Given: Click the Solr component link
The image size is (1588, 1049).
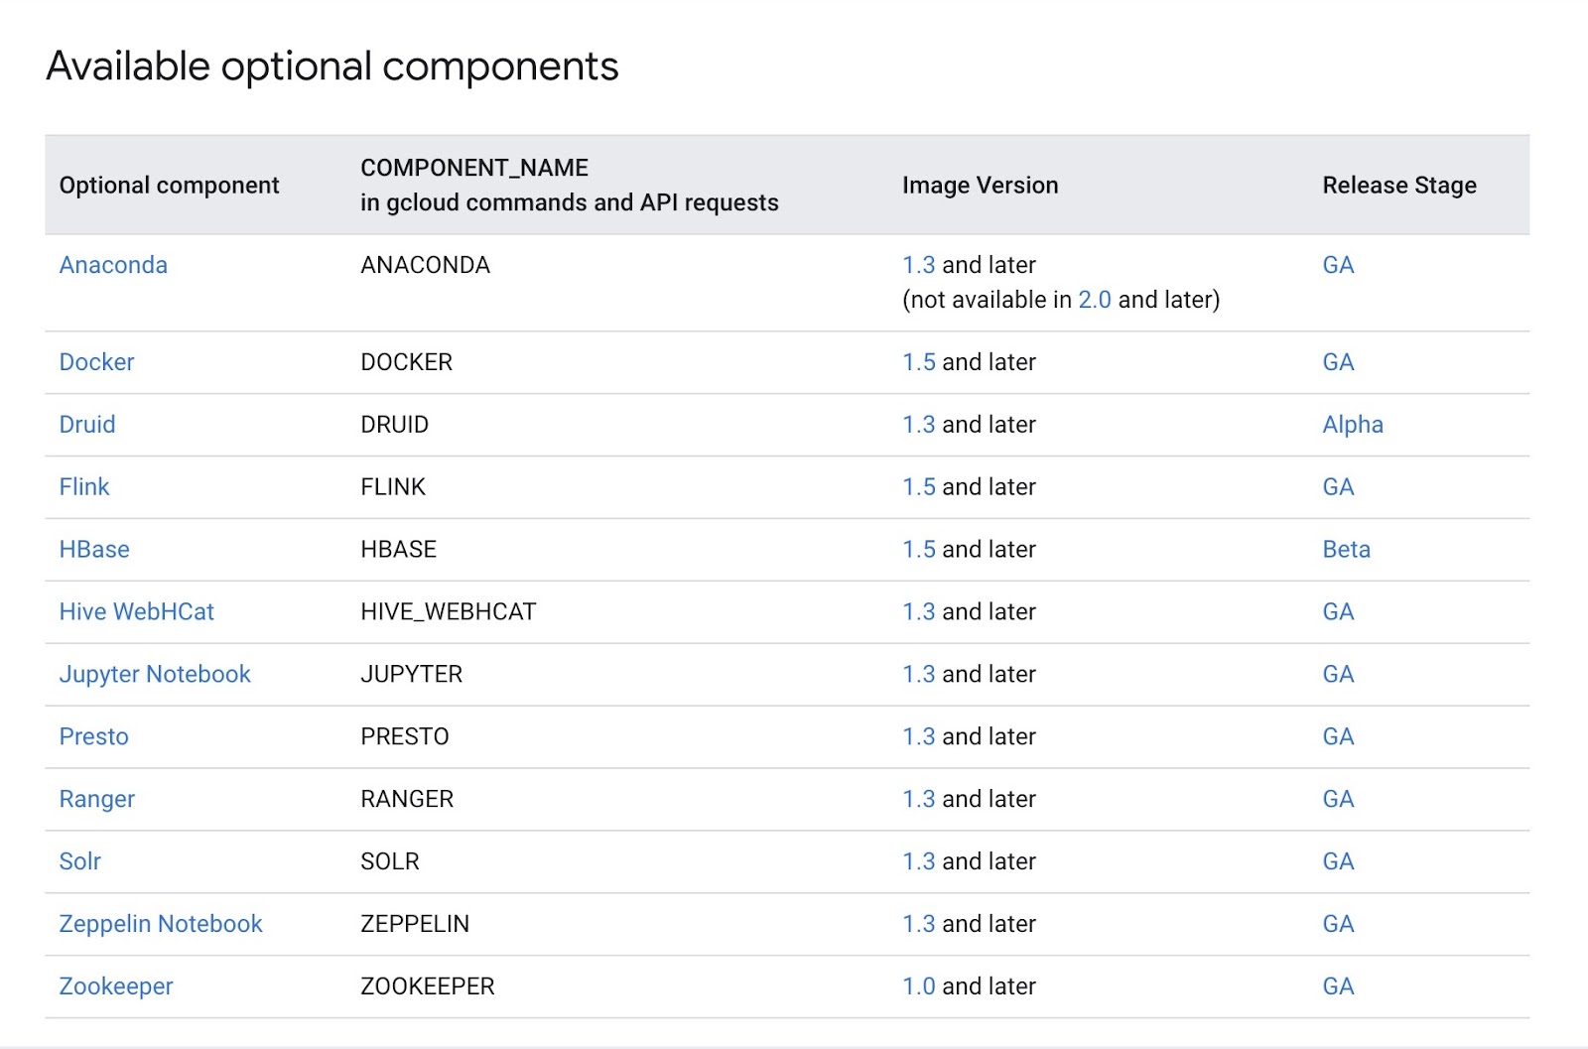Looking at the screenshot, I should 80,862.
